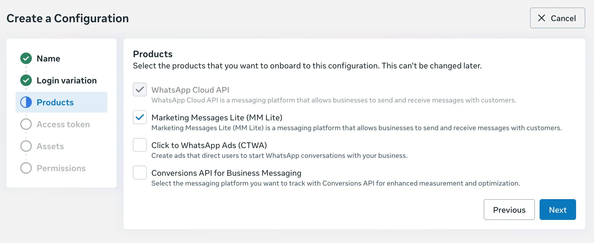Uncheck Marketing Messages Lite checkbox
Screen dimensions: 594x243
click(140, 117)
